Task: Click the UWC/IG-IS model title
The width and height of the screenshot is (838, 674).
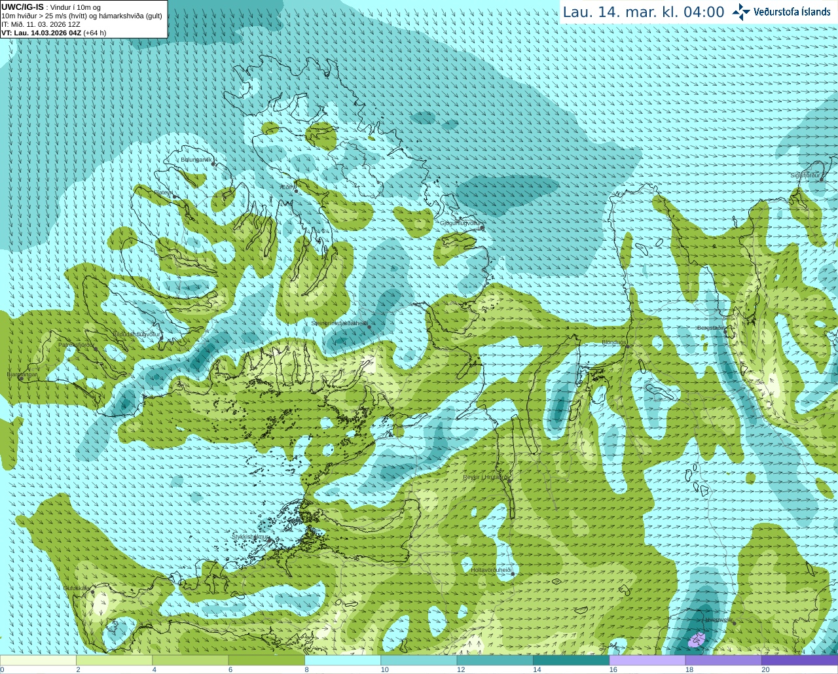Action: (x=22, y=7)
